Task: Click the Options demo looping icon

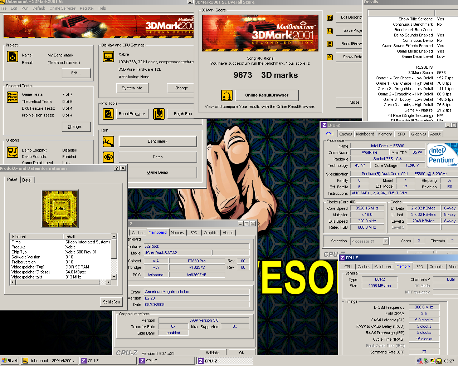Action: tap(13, 152)
